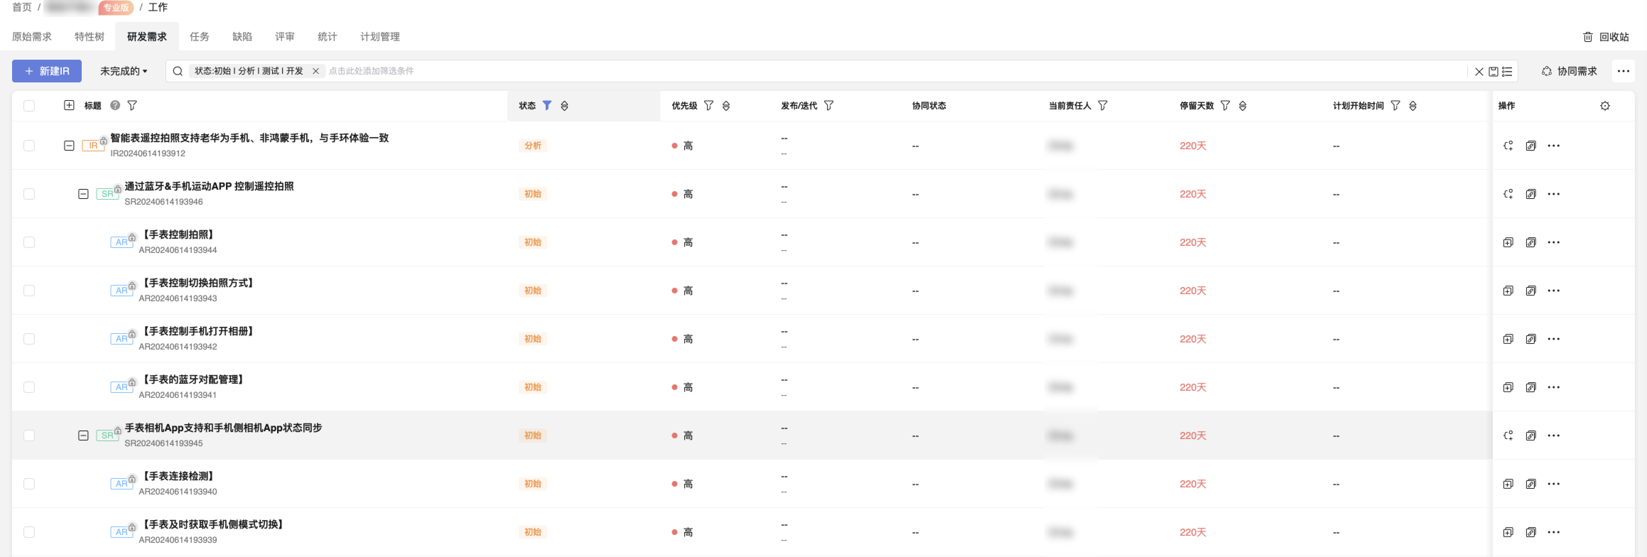
Task: Switch to the 原始需求 tab
Action: pos(32,37)
